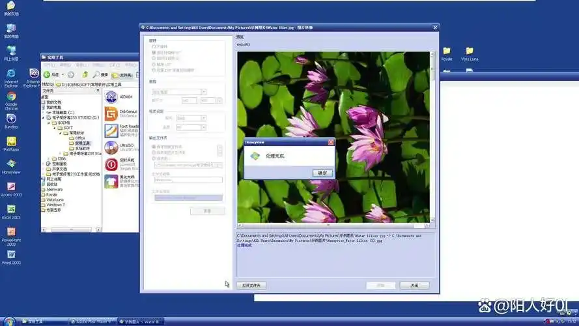Close the Honeyview message dialog

330,141
